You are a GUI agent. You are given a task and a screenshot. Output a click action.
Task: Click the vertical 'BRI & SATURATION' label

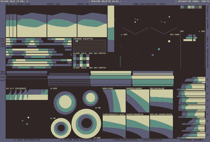click(208, 52)
